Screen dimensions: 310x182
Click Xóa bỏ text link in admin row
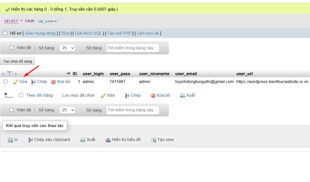point(64,82)
